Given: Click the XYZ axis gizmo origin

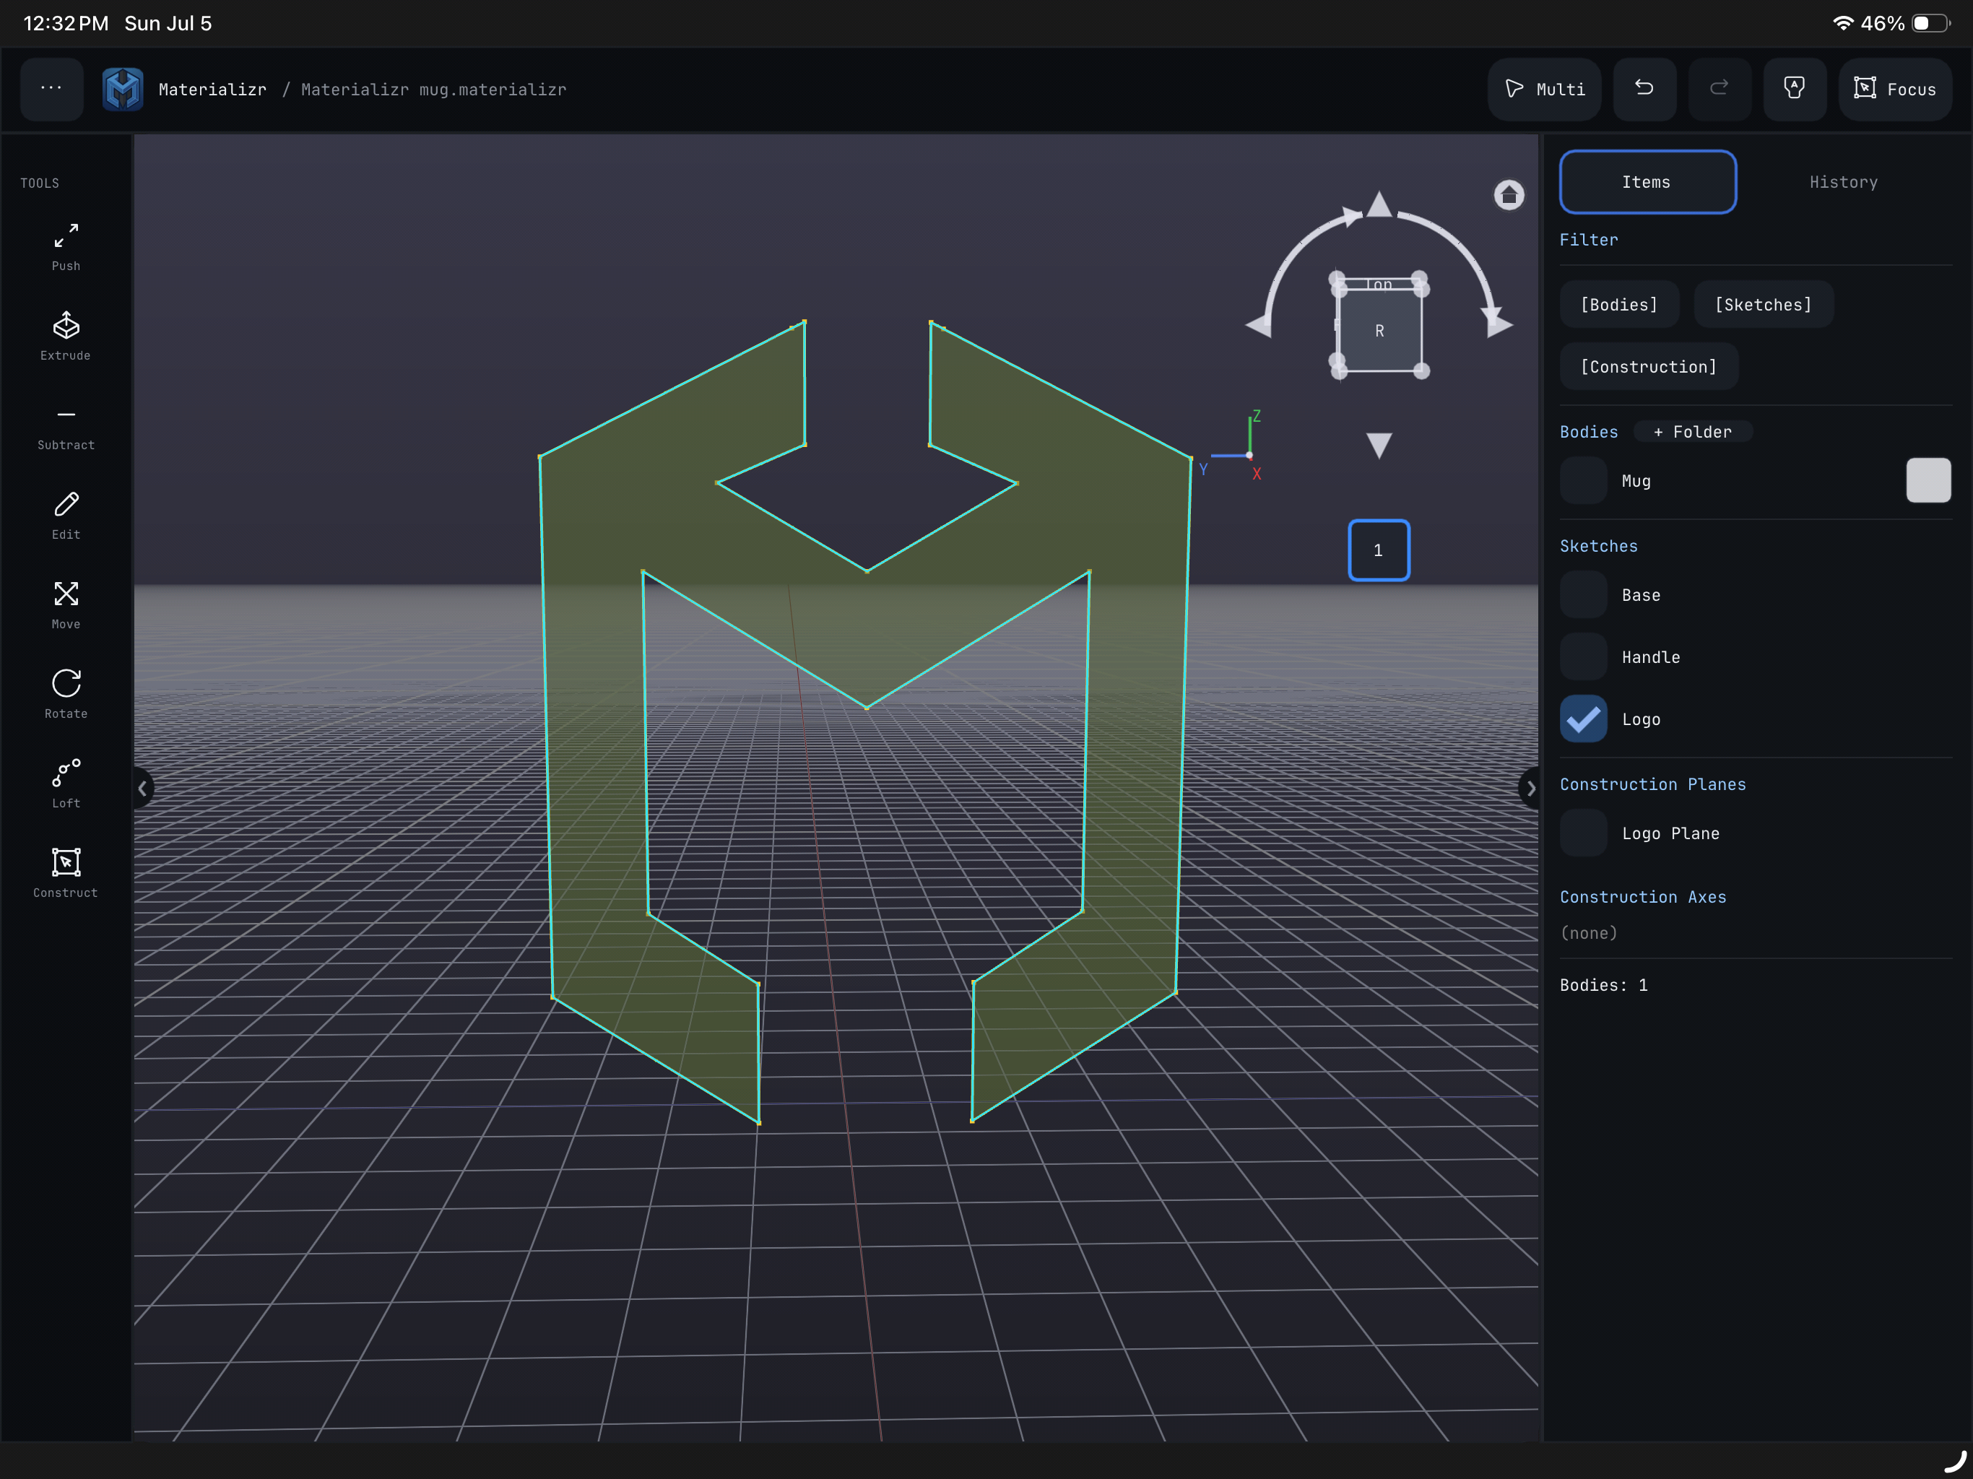Looking at the screenshot, I should [1249, 456].
